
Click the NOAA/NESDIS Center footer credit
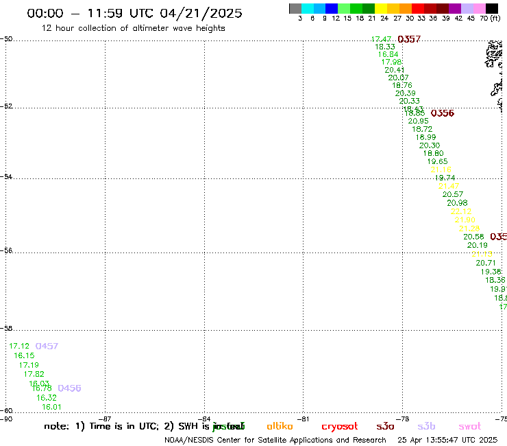(275, 440)
